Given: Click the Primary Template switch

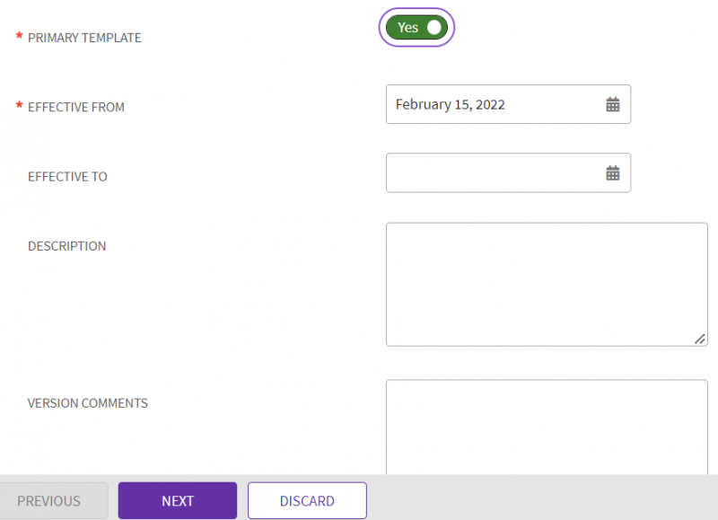Looking at the screenshot, I should pyautogui.click(x=416, y=27).
